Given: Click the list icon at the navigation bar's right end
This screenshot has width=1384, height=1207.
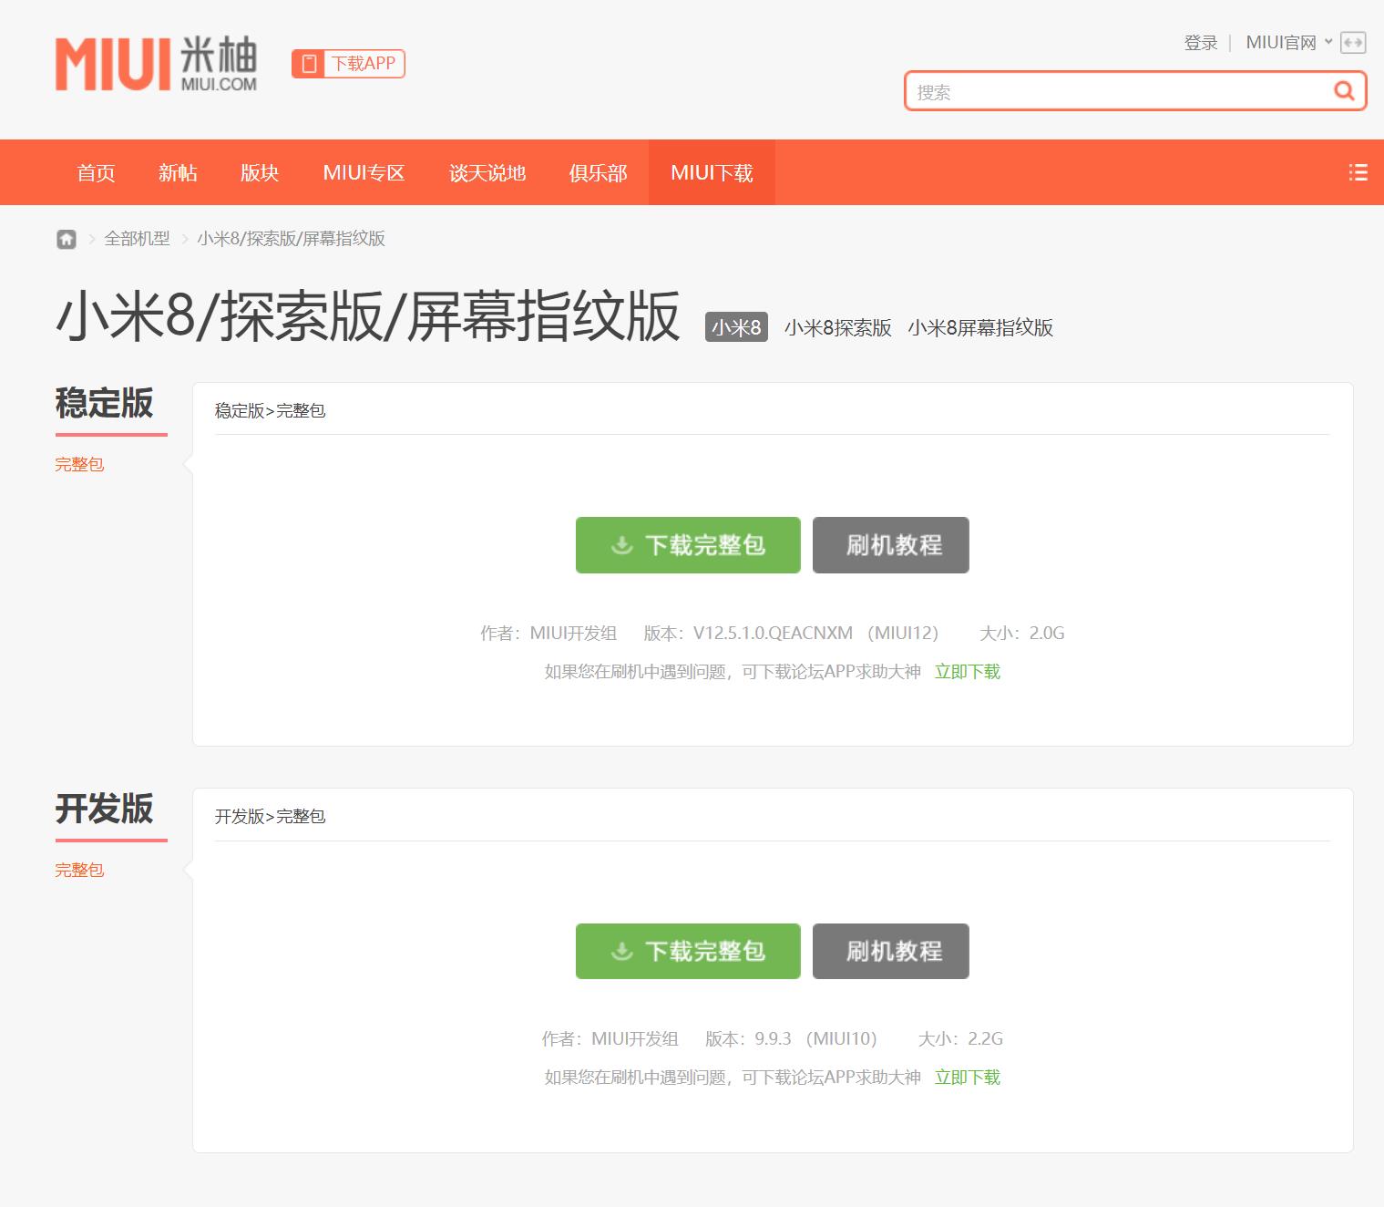Looking at the screenshot, I should pyautogui.click(x=1358, y=172).
